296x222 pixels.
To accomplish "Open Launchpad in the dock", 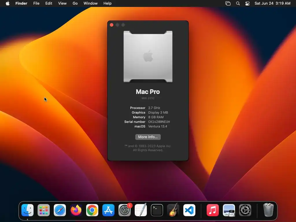I will (x=44, y=210).
